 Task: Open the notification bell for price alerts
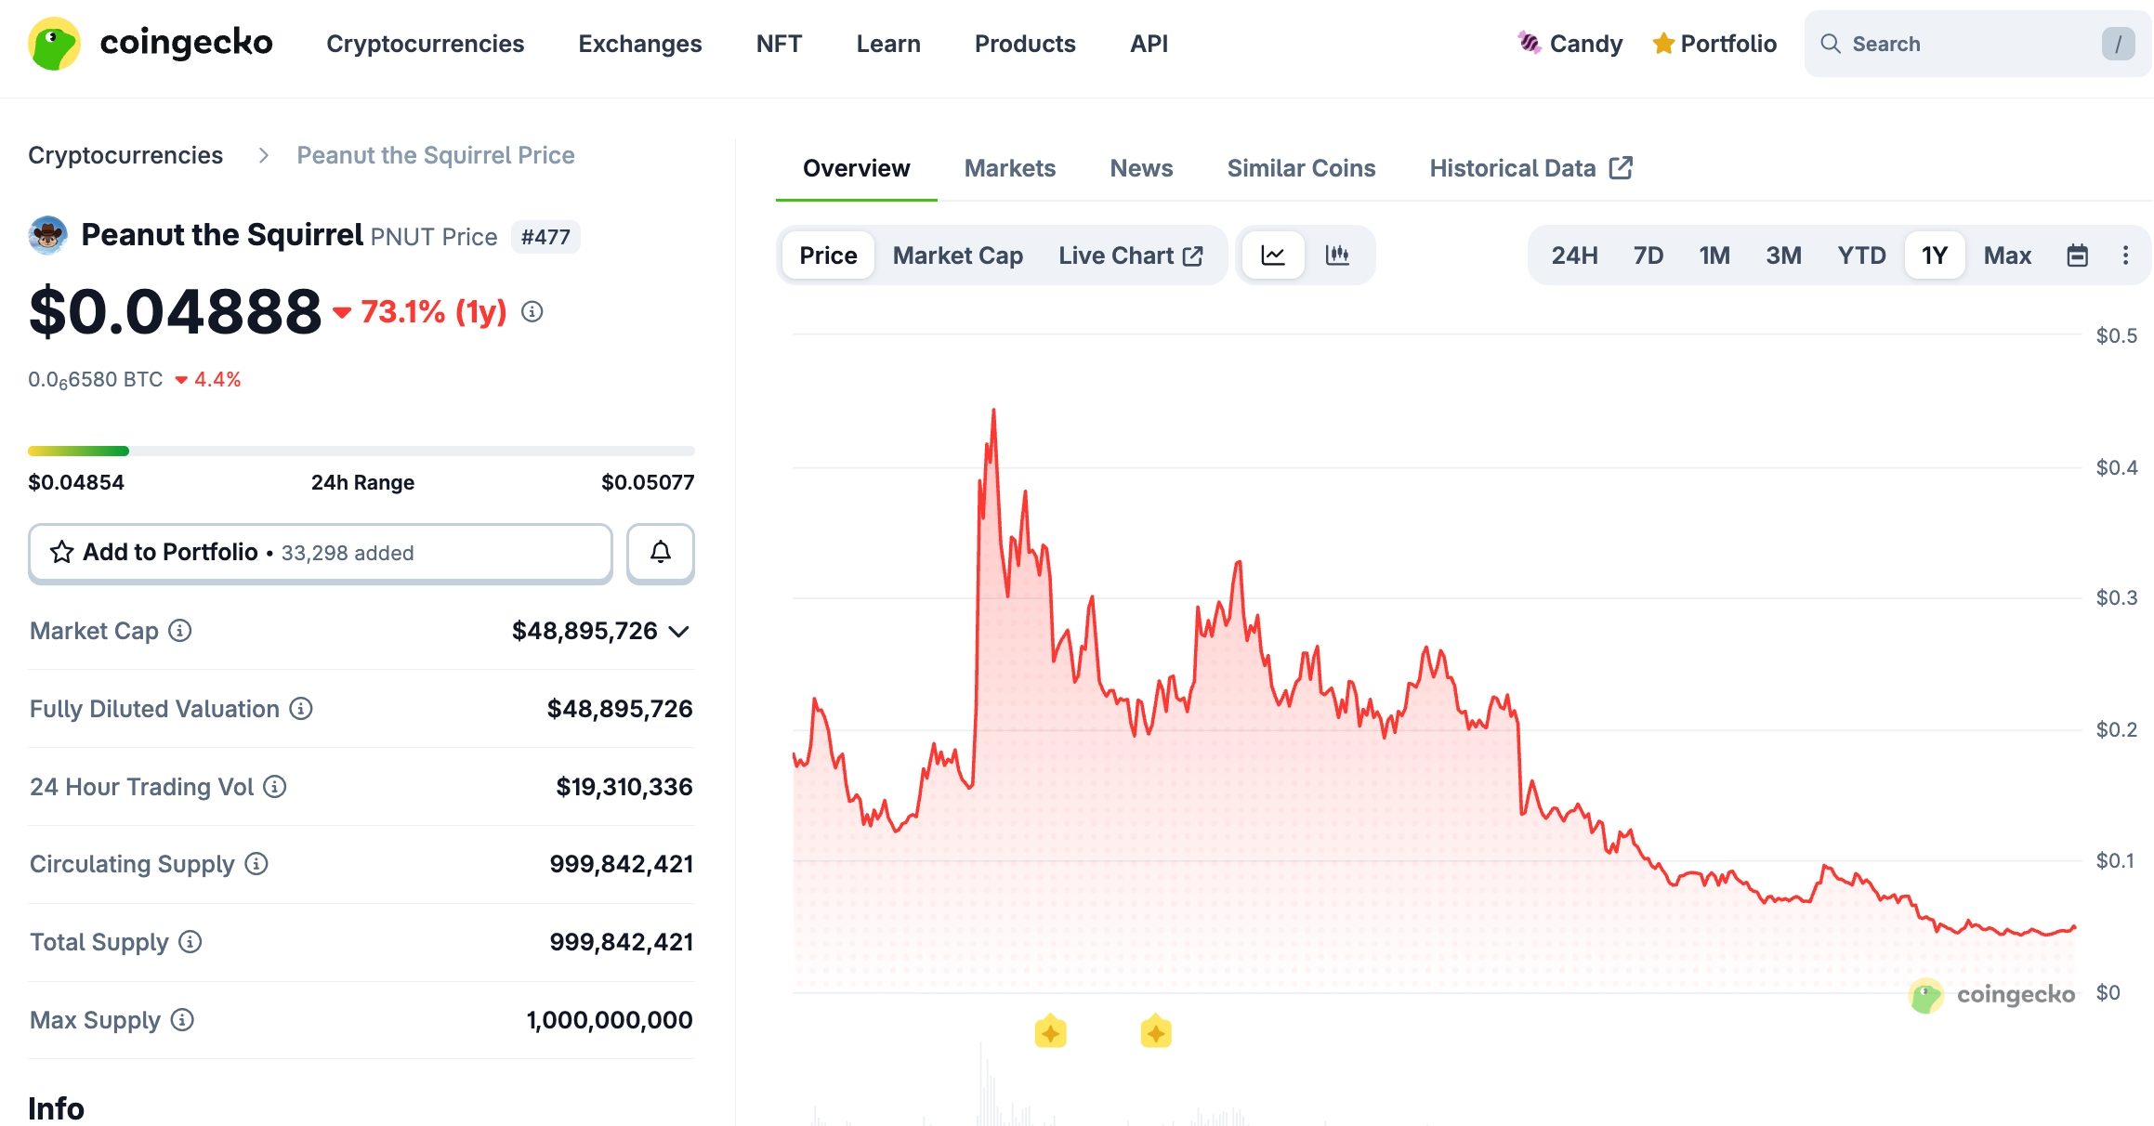coord(660,553)
